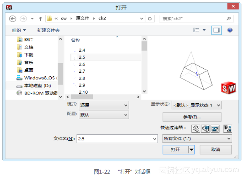Image resolution: width=243 pixels, height=178 pixels.
Task: Click file list horizontal scroll left arrow
Action: 68,97
